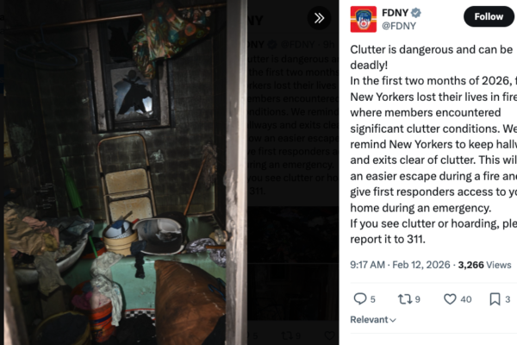This screenshot has width=517, height=345.
Task: Open the FDNY profile avatar
Action: (363, 19)
